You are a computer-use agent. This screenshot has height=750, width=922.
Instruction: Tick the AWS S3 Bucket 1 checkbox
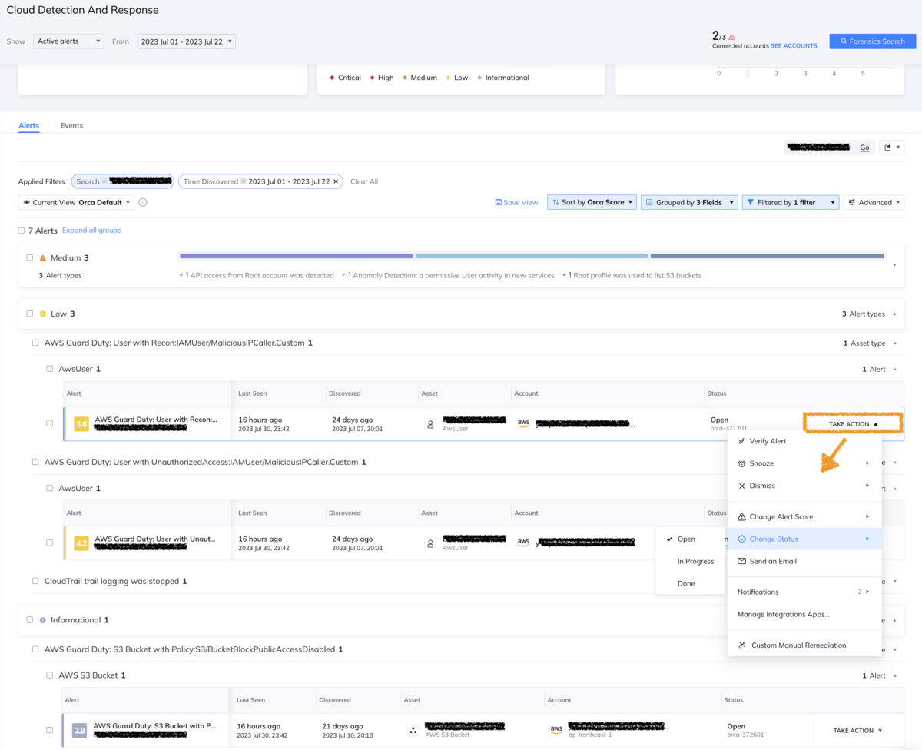tap(50, 675)
